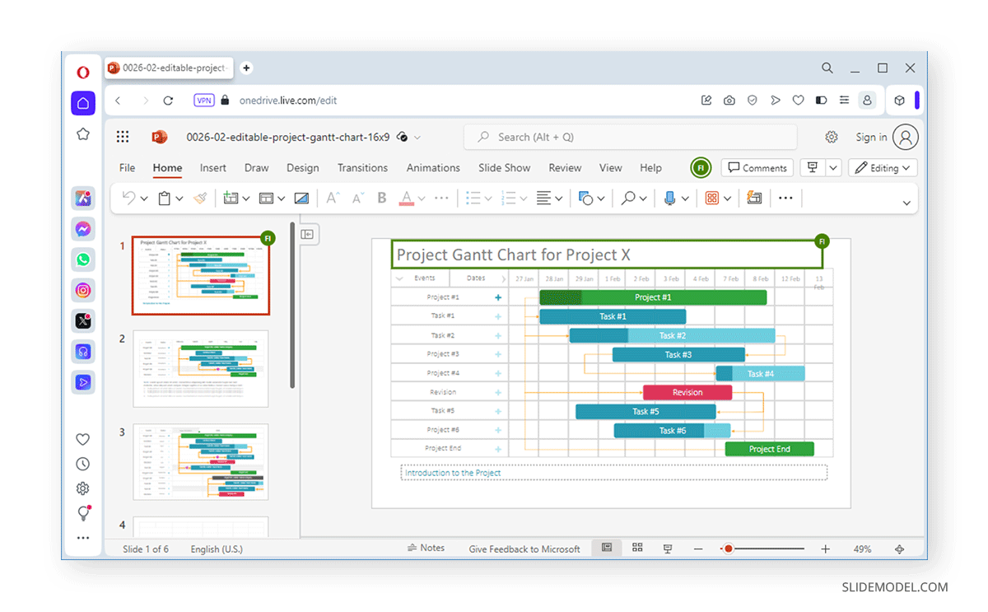This screenshot has width=988, height=612.
Task: Toggle the VPN badge
Action: pos(204,100)
